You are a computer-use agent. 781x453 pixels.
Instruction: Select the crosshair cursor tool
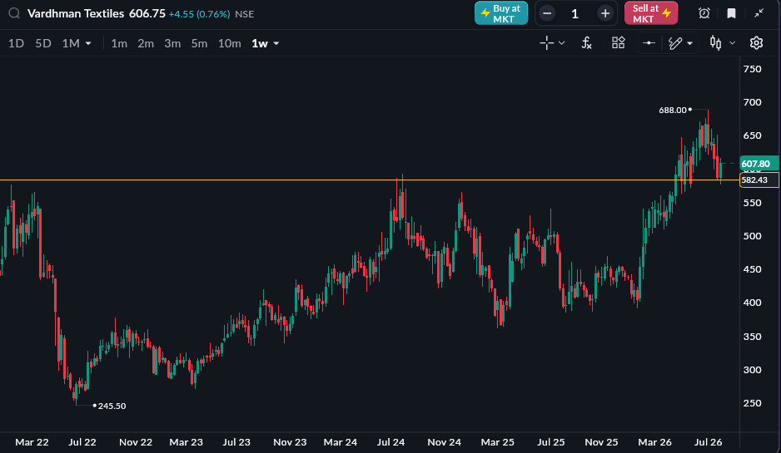(x=546, y=43)
